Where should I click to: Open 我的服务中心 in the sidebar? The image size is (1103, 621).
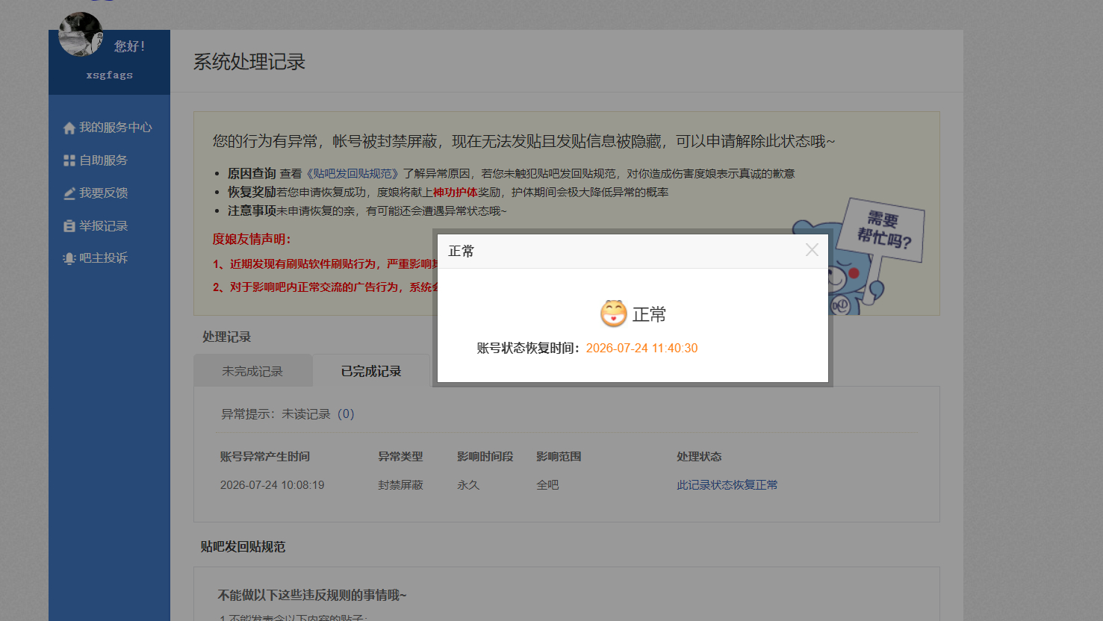[x=116, y=128]
